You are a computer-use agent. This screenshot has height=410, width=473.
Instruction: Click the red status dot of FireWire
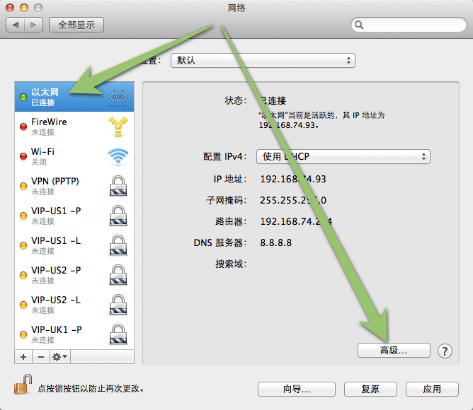pos(23,127)
